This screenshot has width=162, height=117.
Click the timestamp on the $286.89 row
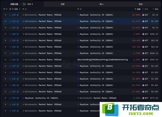pos(14,34)
